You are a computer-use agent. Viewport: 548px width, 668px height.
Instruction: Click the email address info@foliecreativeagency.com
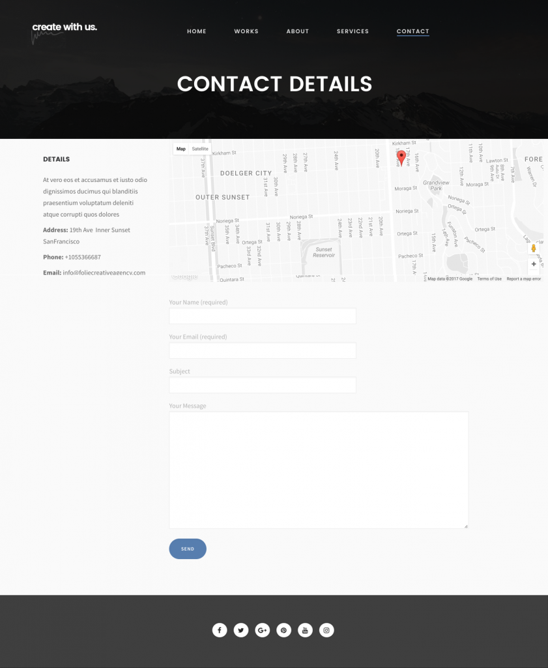[x=104, y=273]
